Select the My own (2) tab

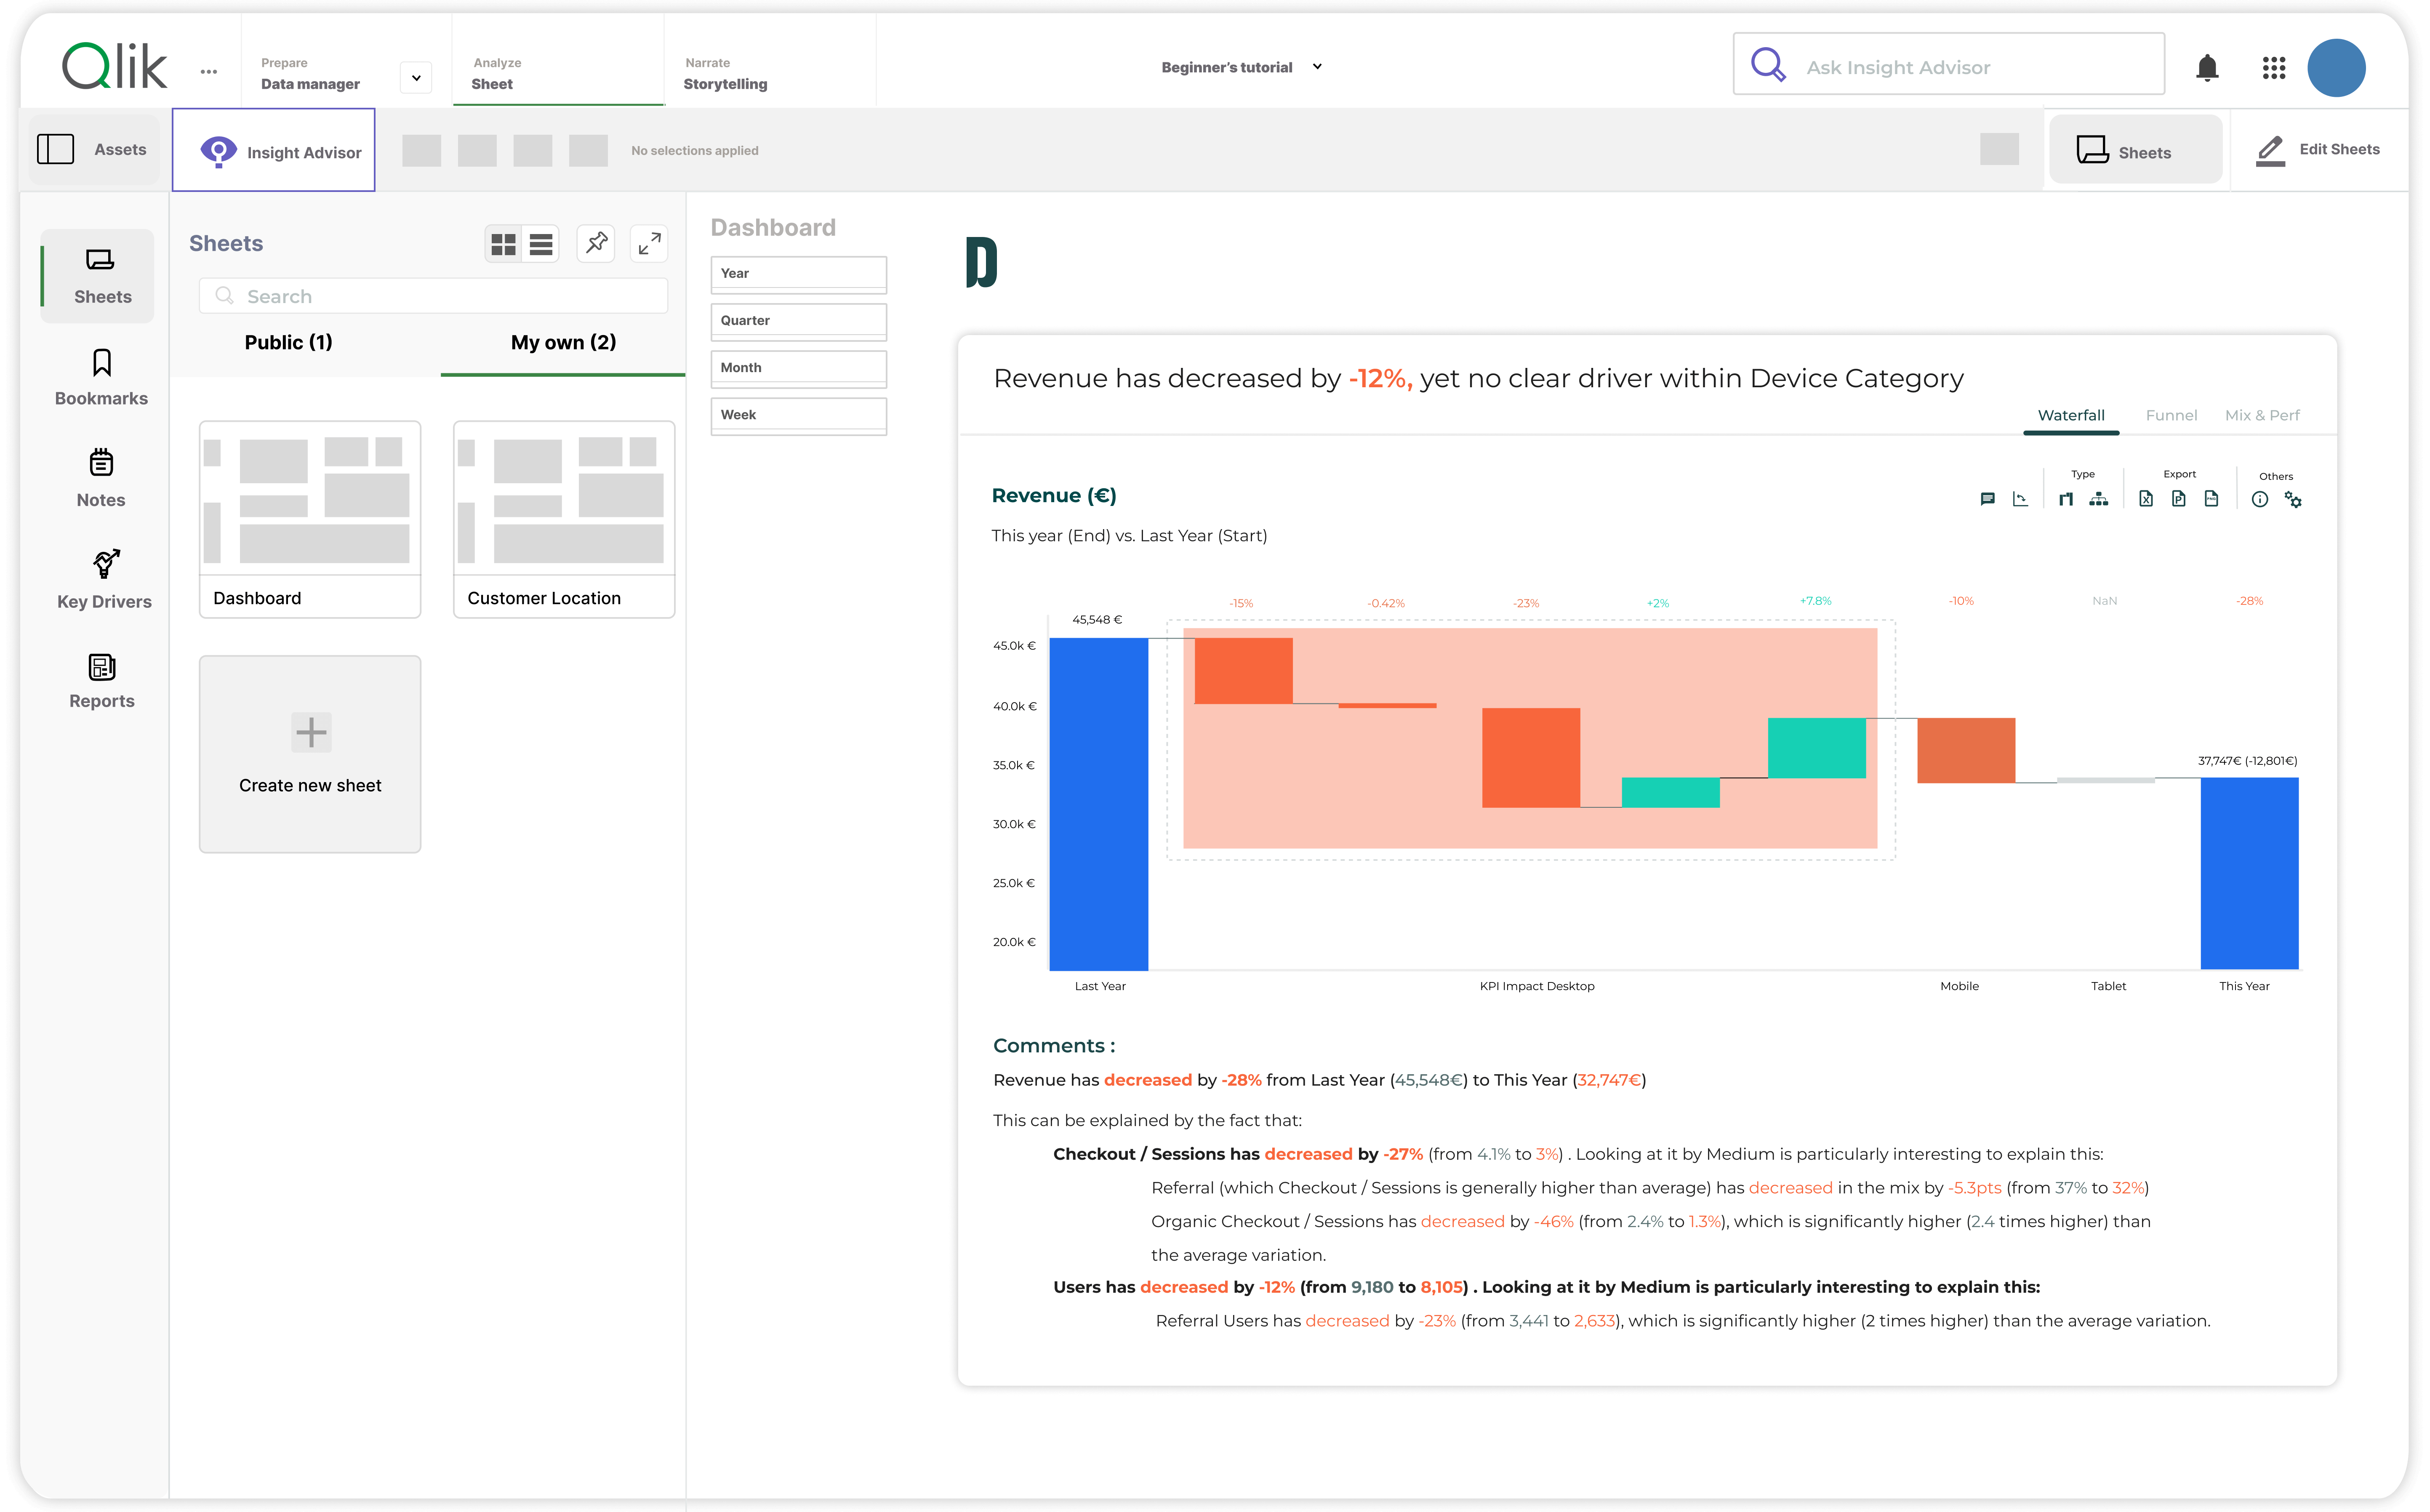point(563,343)
